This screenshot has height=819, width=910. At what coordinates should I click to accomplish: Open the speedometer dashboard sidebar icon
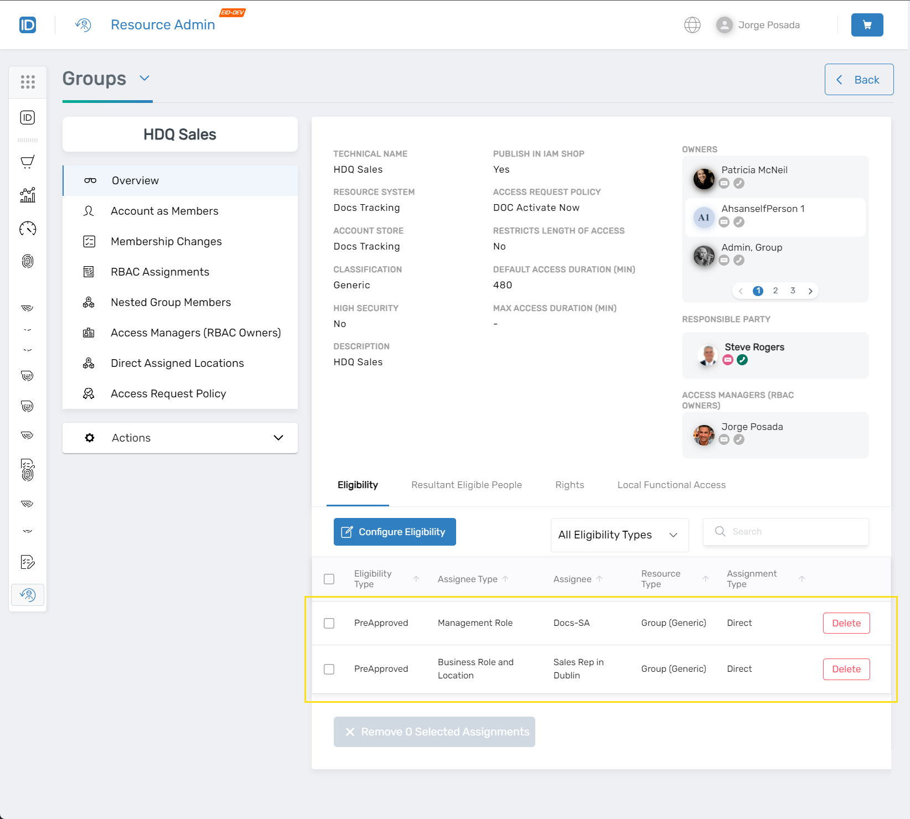28,228
